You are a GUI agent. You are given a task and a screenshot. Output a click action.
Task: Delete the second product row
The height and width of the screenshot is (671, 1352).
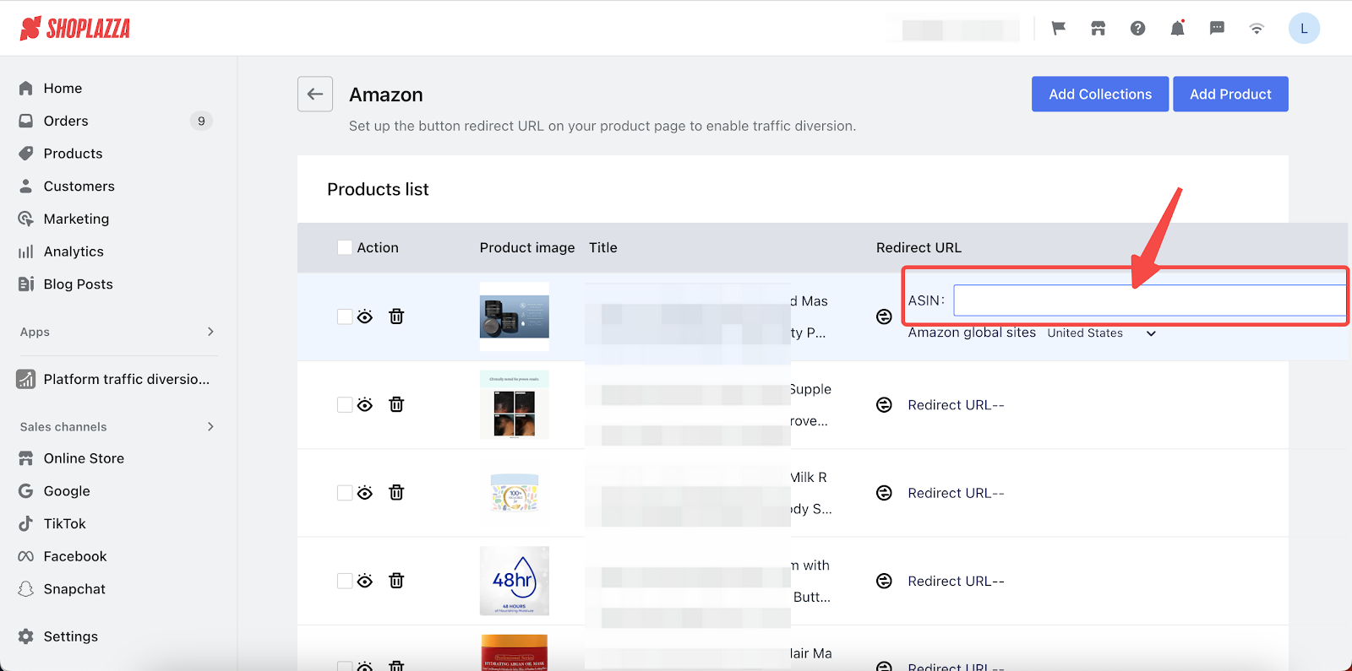(396, 404)
